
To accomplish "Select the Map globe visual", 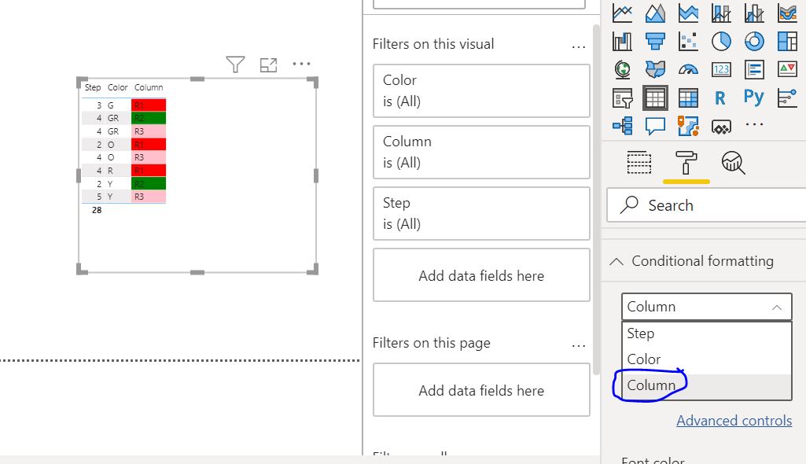I will tap(622, 69).
